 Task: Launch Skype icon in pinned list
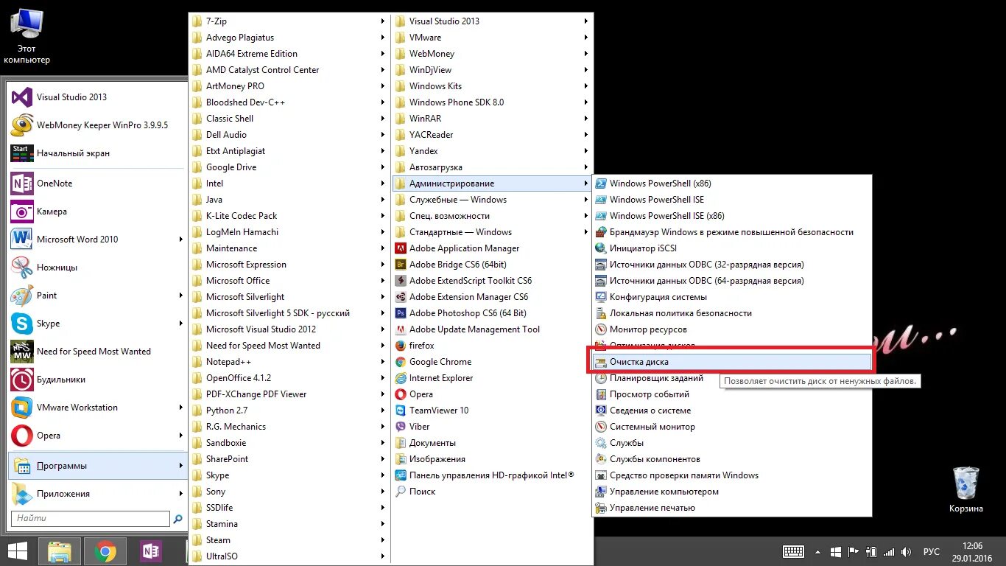tap(22, 323)
